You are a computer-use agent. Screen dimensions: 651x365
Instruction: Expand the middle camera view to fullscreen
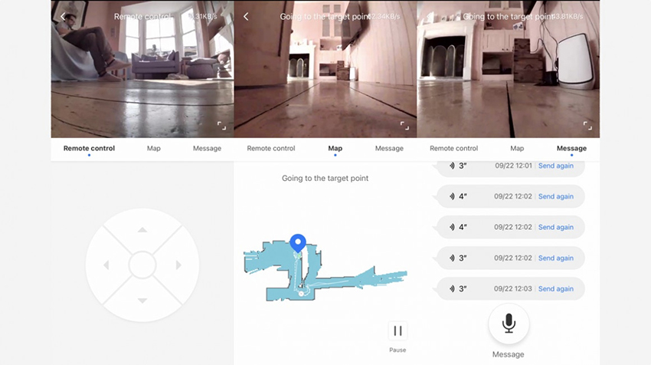pyautogui.click(x=404, y=126)
